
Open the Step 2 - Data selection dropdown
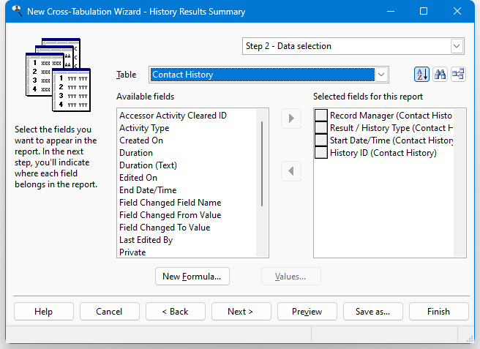pos(457,46)
